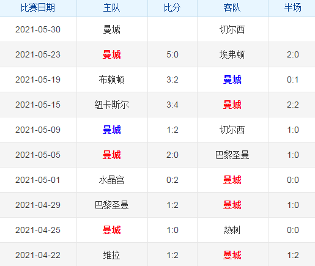Click the 半场 column header
Image resolution: width=315 pixels, height=266 pixels.
point(293,8)
